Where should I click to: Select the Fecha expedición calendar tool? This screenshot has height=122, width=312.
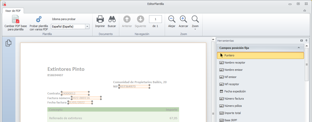[x=260, y=91]
